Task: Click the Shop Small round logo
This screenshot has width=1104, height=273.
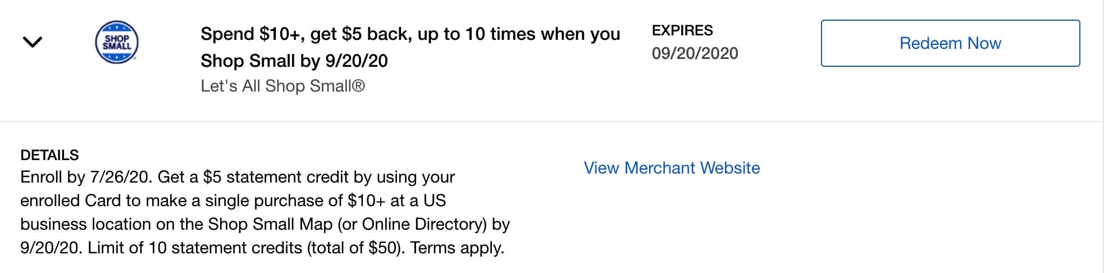Action: (117, 43)
